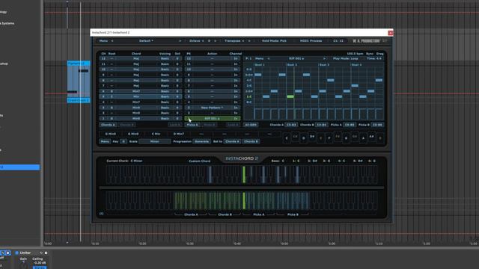
Task: Click the green active note in Beat 2
Action: tap(290, 96)
